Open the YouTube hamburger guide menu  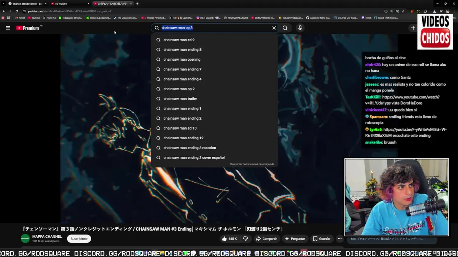[x=8, y=28]
